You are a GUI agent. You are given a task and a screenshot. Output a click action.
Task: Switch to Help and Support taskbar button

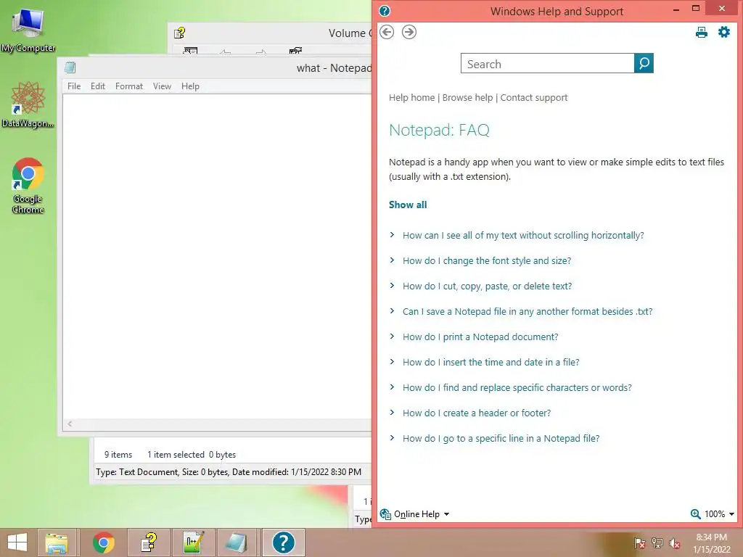284,542
